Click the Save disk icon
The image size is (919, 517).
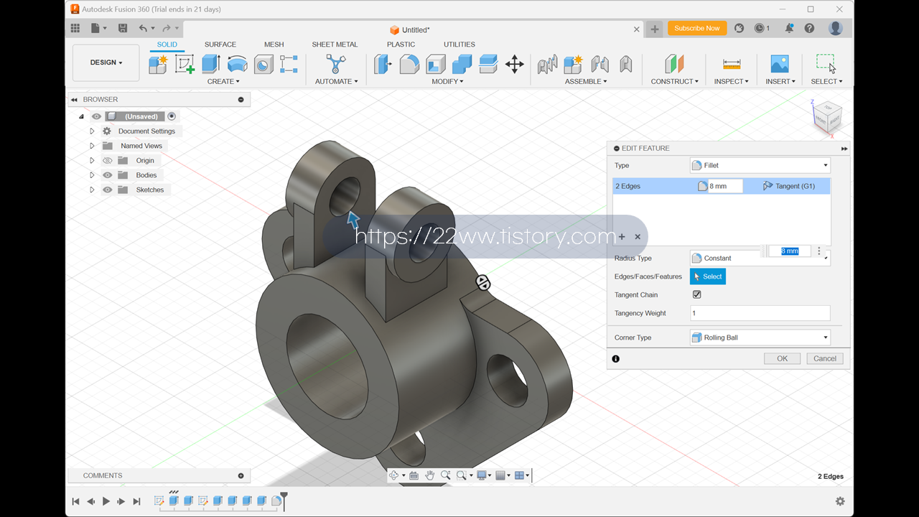123,28
